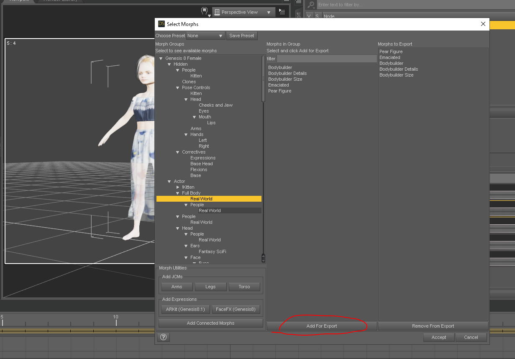
Task: Open the draw style lightbulb icon
Action: [x=205, y=11]
